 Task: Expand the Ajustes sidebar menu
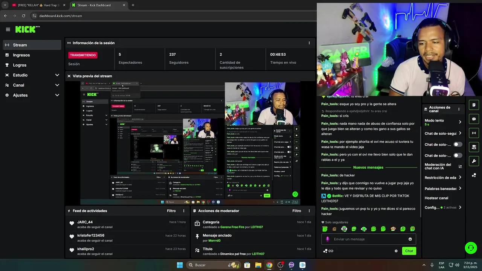click(x=32, y=95)
